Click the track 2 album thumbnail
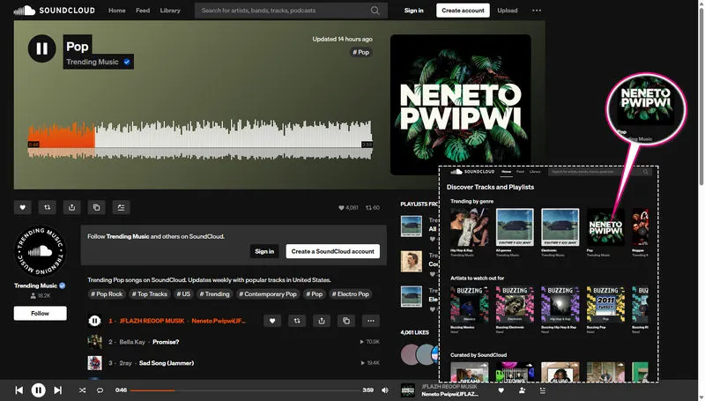 94,342
